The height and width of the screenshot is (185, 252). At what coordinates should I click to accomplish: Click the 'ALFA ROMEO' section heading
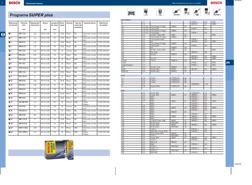click(126, 20)
